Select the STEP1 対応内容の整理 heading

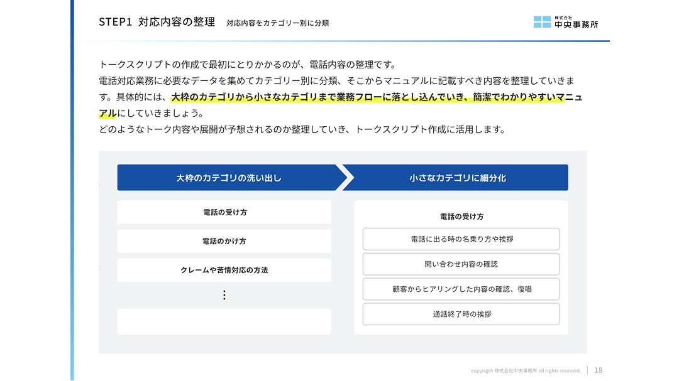pos(157,22)
